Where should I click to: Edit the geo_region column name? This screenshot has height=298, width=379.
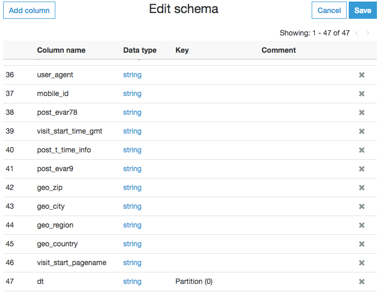click(55, 225)
